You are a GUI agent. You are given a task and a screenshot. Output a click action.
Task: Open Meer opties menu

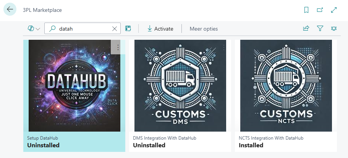tap(204, 29)
